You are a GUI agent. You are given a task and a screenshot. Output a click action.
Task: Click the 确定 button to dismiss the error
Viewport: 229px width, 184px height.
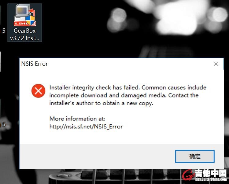click(x=195, y=156)
